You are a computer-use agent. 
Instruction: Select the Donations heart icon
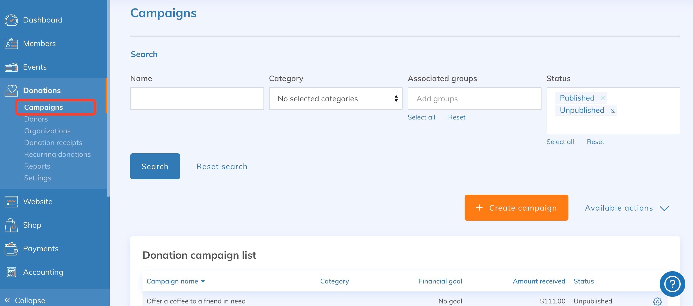click(11, 91)
